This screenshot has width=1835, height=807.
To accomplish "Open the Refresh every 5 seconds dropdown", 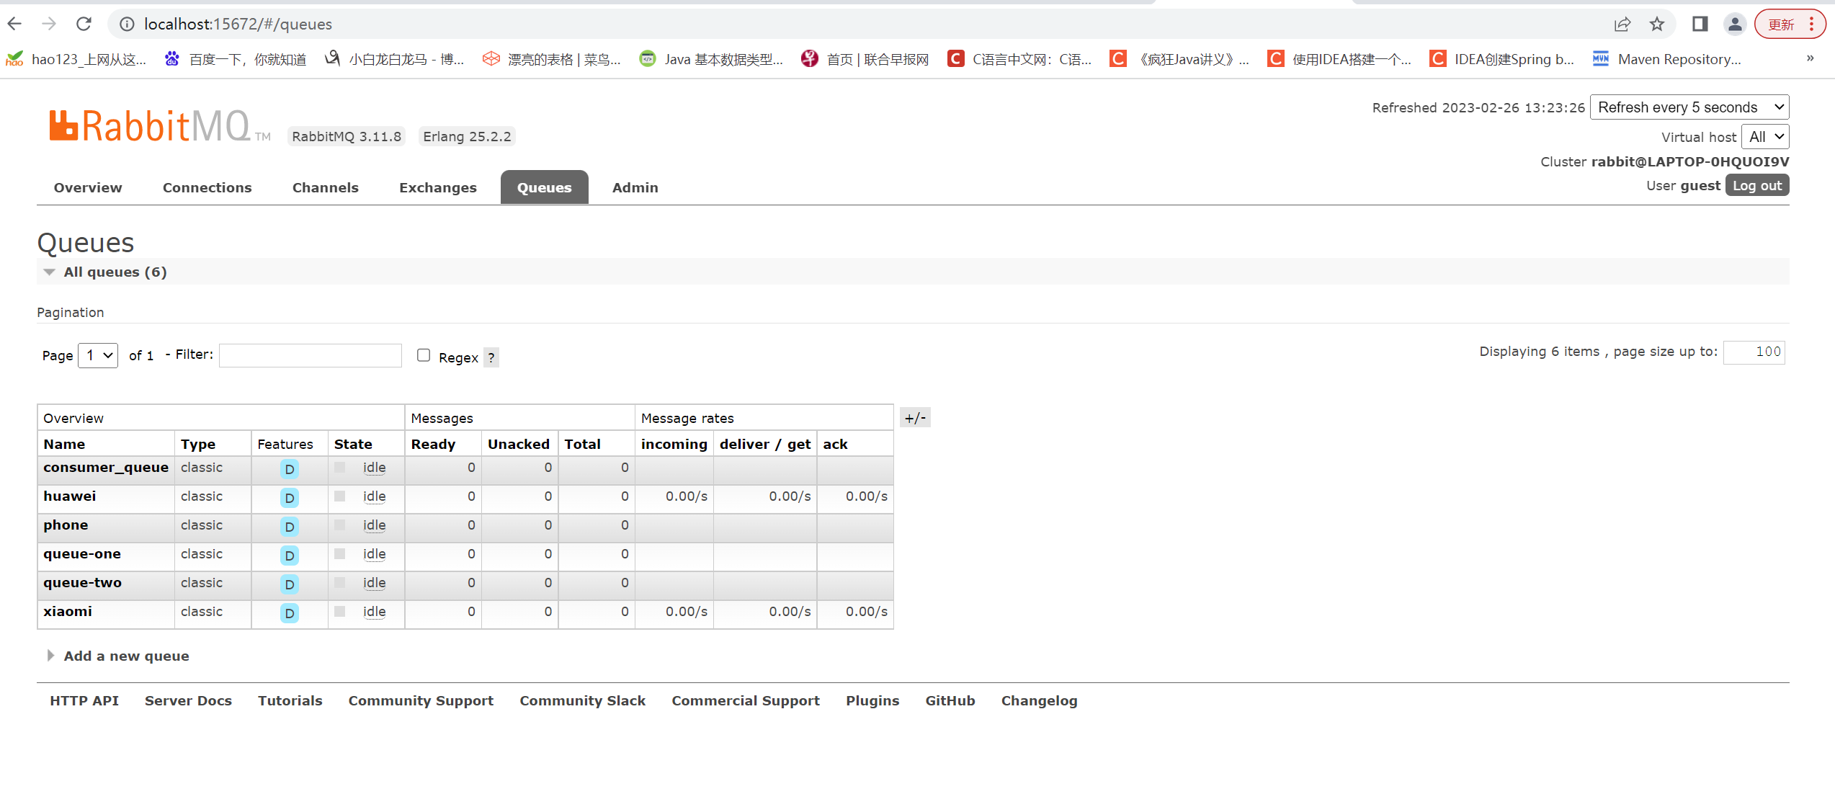I will click(x=1689, y=107).
